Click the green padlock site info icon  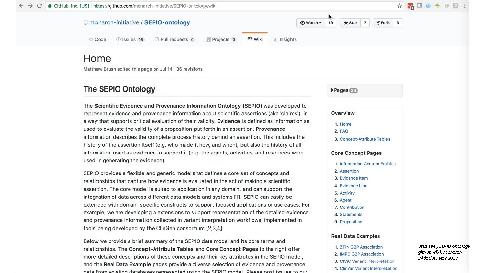coord(50,6)
